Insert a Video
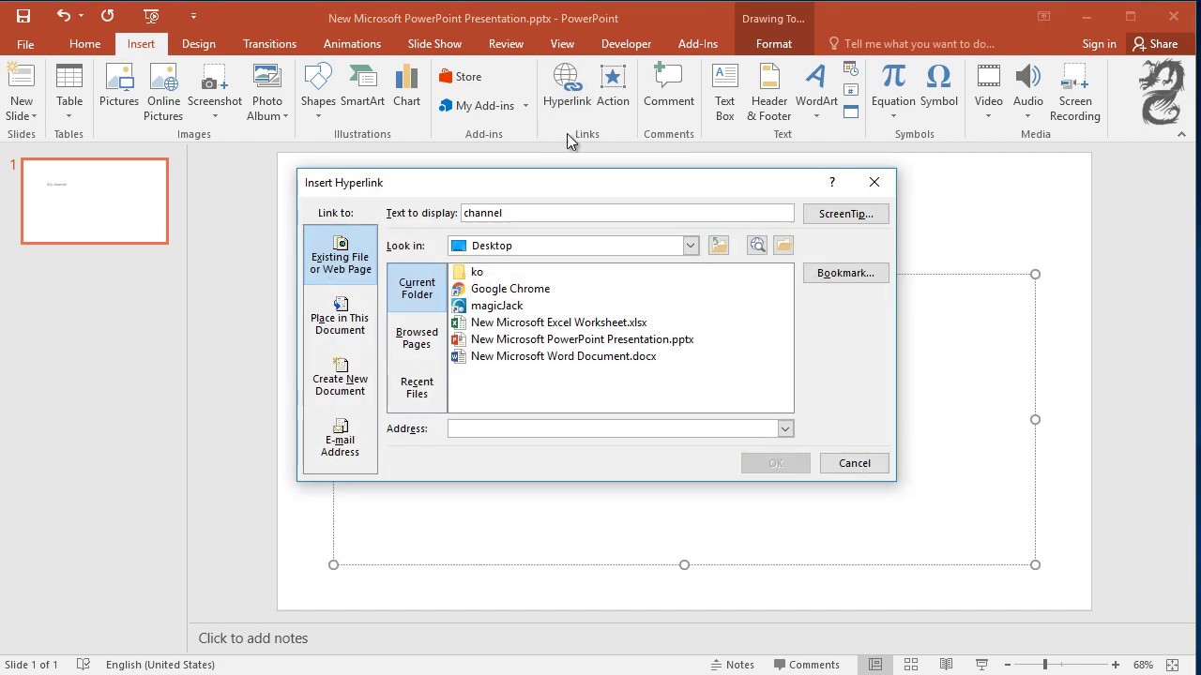 click(988, 93)
